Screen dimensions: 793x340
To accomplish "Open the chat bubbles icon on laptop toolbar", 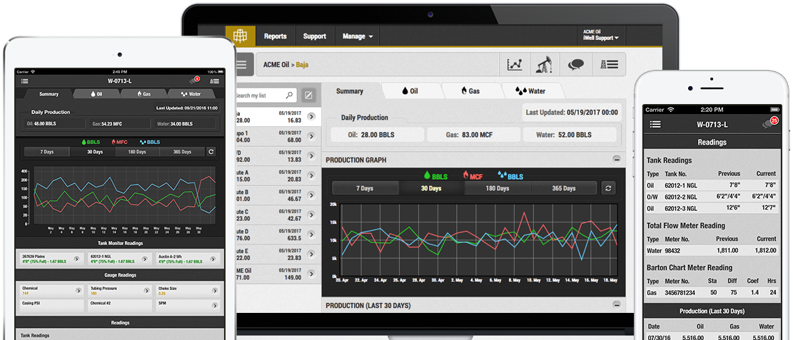I will 577,65.
